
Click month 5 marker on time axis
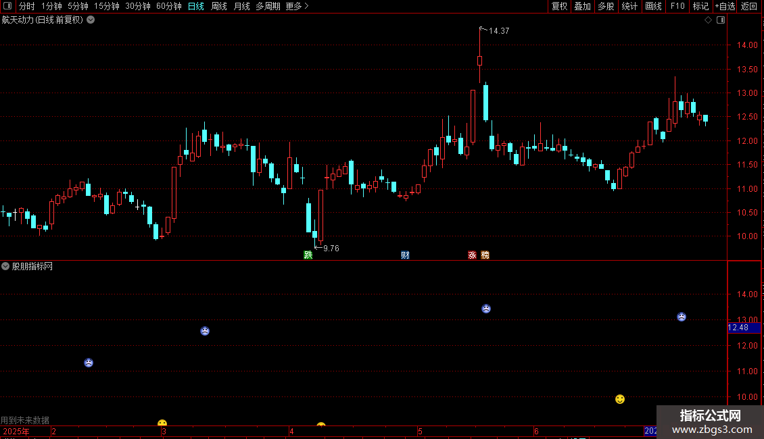(420, 431)
